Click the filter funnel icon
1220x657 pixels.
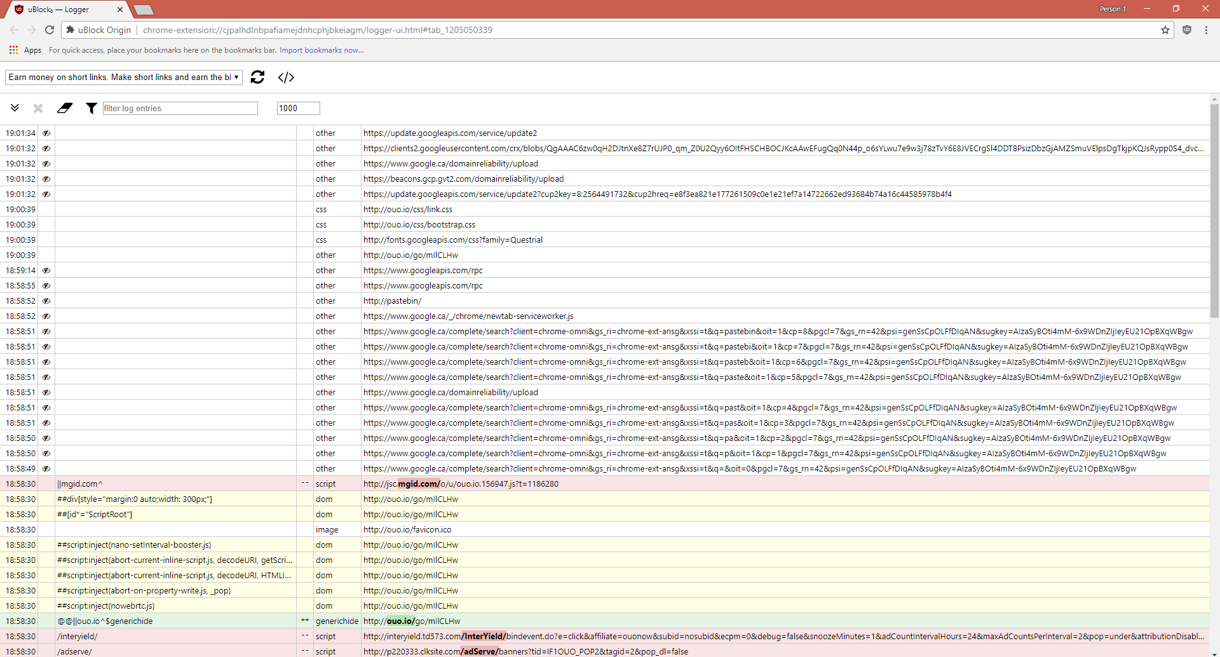tap(91, 108)
